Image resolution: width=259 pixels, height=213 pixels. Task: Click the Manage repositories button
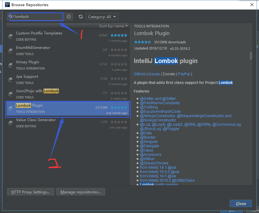pyautogui.click(x=80, y=192)
